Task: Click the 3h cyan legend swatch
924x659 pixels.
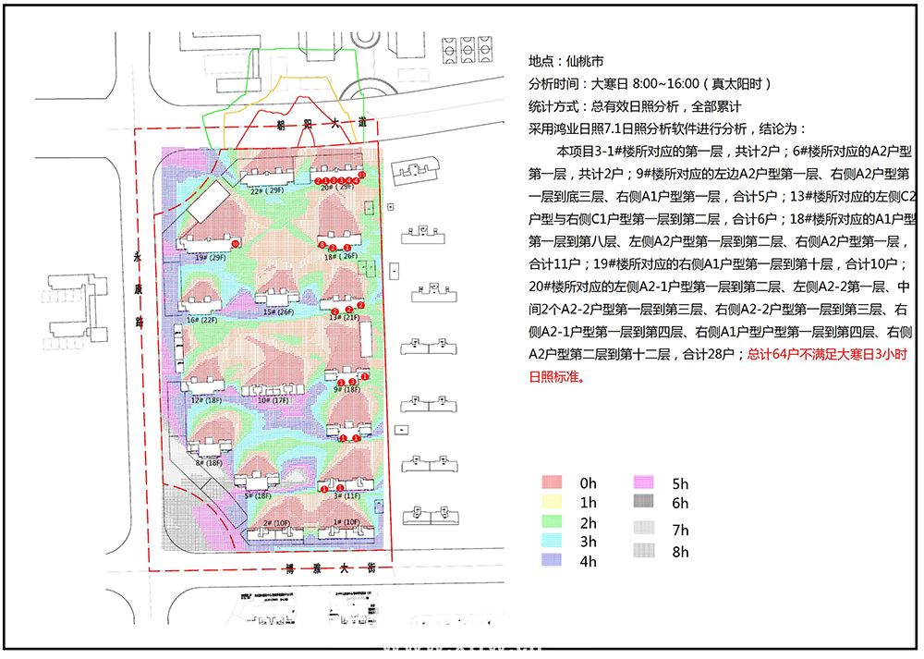Action: (x=552, y=541)
